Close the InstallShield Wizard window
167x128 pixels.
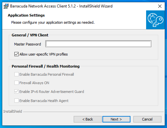(x=160, y=6)
